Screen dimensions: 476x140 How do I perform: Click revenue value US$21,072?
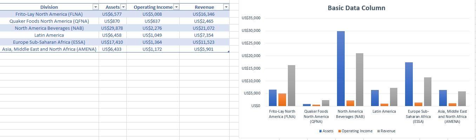204,28
